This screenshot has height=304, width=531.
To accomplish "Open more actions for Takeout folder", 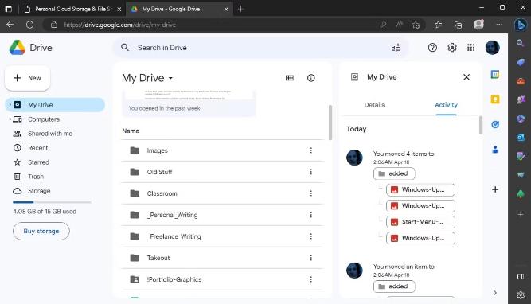I will pos(311,258).
